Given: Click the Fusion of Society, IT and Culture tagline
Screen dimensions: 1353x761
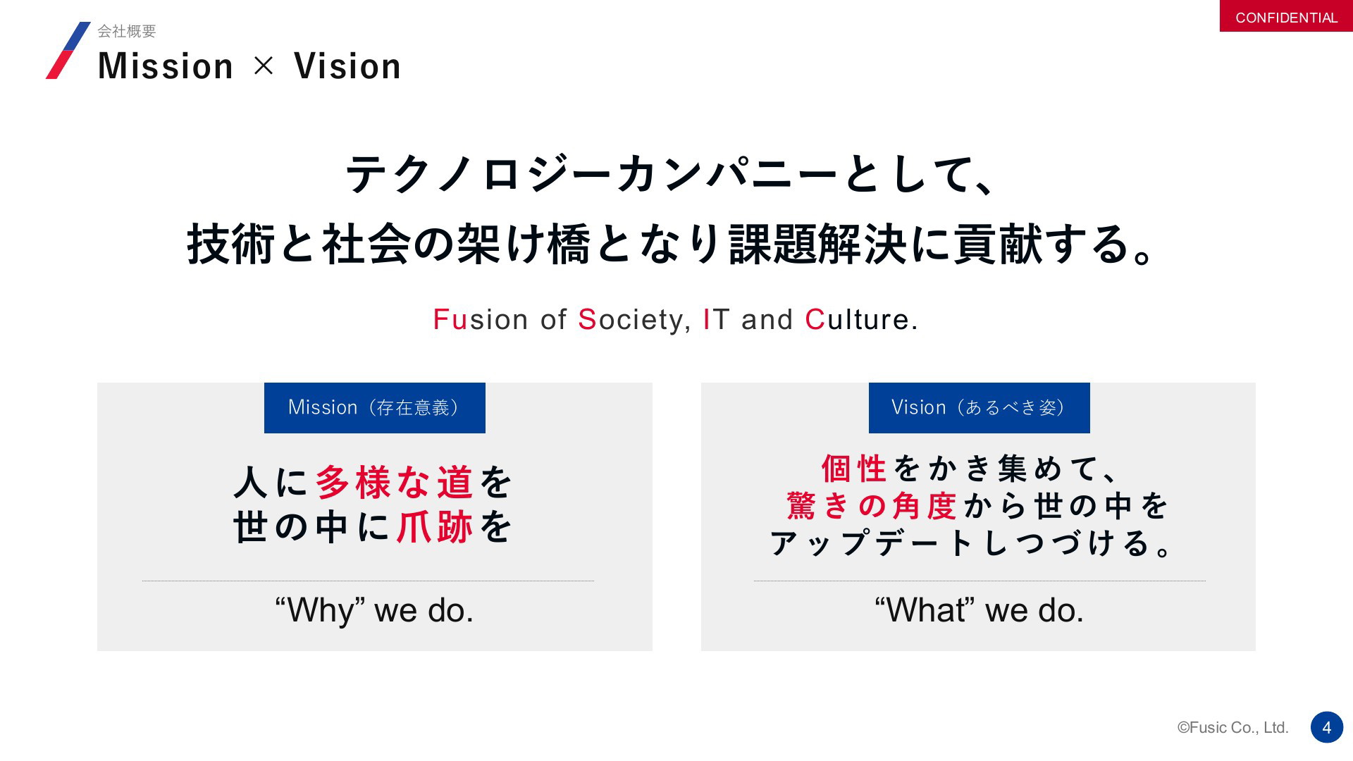Looking at the screenshot, I should 676,319.
